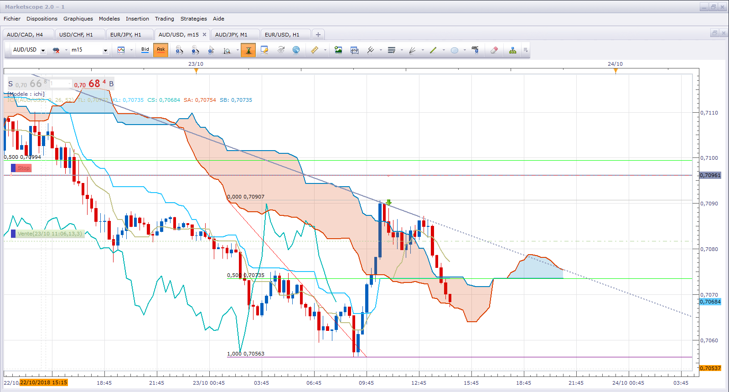Expand the Fibonacci lines dropdown arrow
The image size is (729, 392).
click(402, 50)
